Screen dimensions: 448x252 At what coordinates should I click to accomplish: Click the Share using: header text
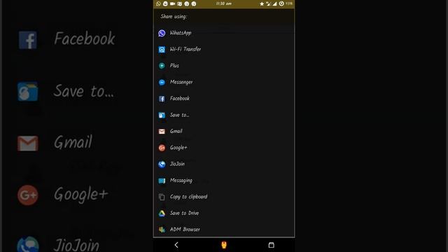(x=174, y=17)
